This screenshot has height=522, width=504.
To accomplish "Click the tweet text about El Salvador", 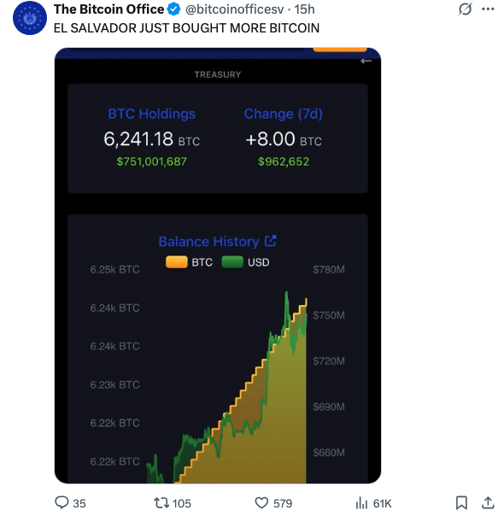I will tap(186, 28).
